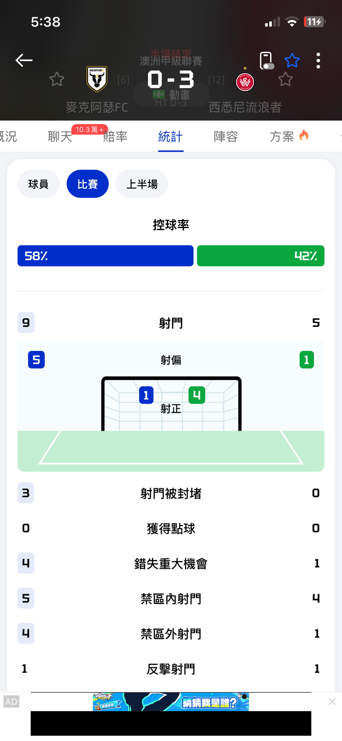Tap the Macarthur FC team crest
Viewport: 342px width, 741px height.
pos(97,79)
